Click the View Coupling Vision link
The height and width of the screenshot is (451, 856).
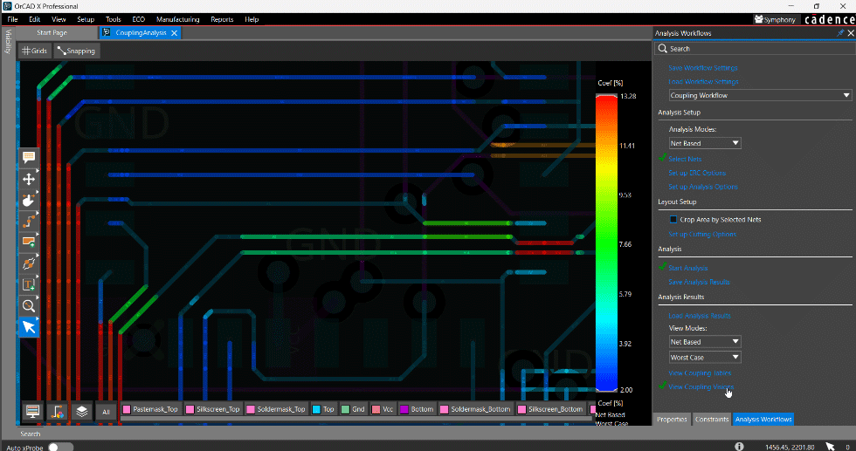coord(701,386)
